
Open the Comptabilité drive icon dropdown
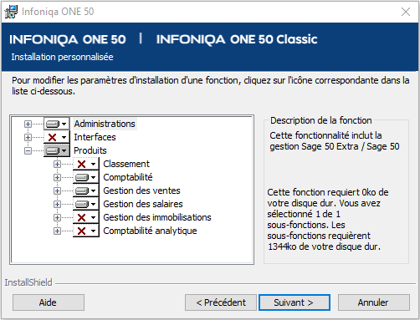coord(86,177)
